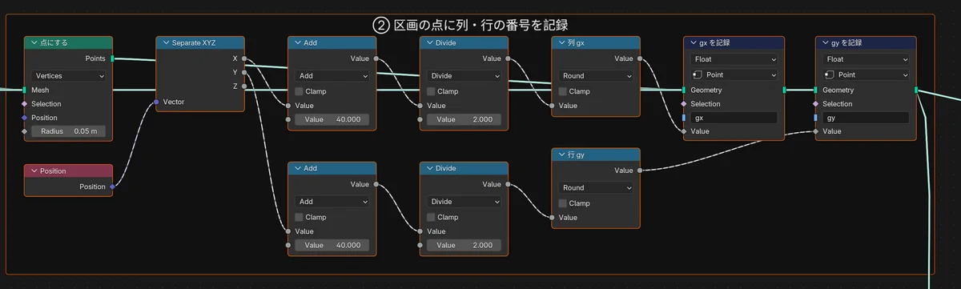
Task: Click the Points output socket of 点にする
Action: [113, 58]
